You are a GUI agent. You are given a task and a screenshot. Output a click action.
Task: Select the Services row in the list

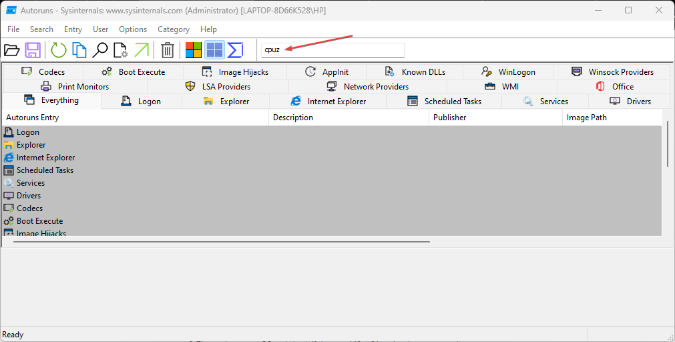click(332, 182)
